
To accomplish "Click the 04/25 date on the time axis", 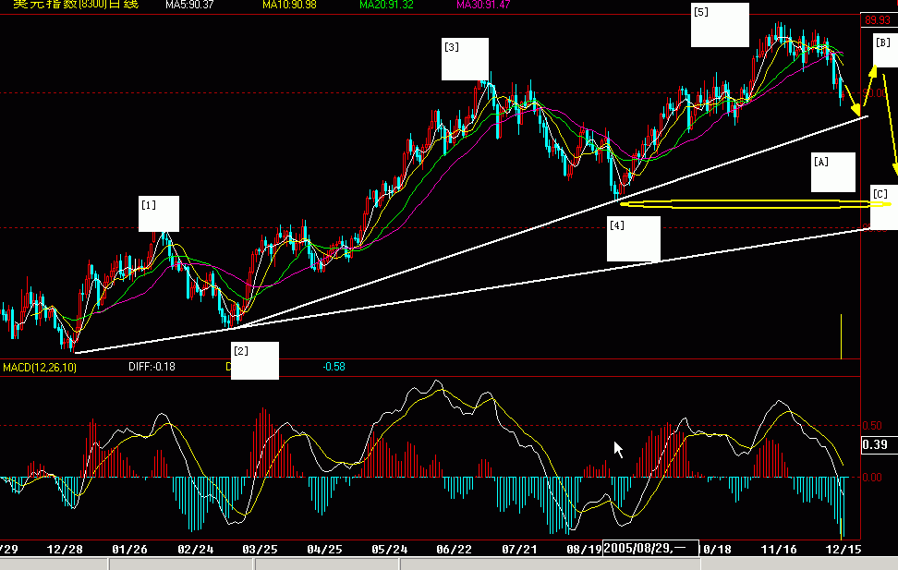I will [x=324, y=550].
